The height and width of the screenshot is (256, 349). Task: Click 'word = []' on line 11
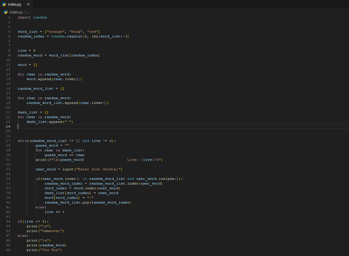(28, 65)
